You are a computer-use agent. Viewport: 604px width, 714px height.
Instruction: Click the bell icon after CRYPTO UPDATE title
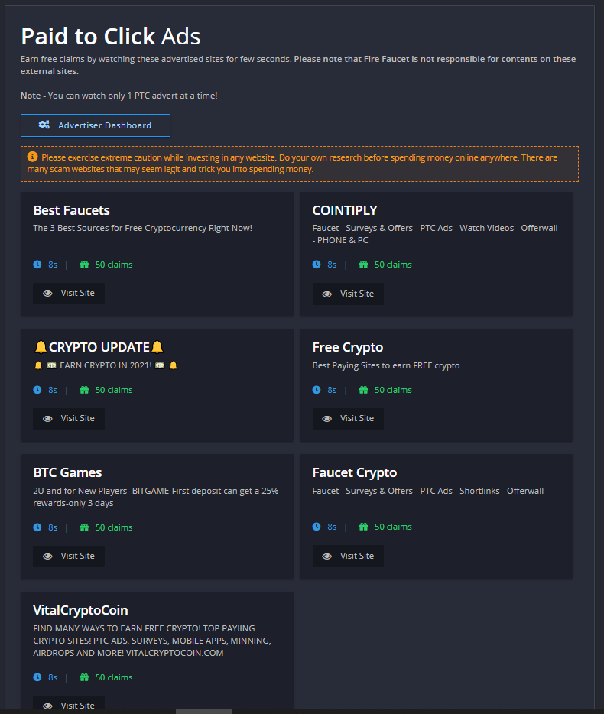(x=157, y=347)
